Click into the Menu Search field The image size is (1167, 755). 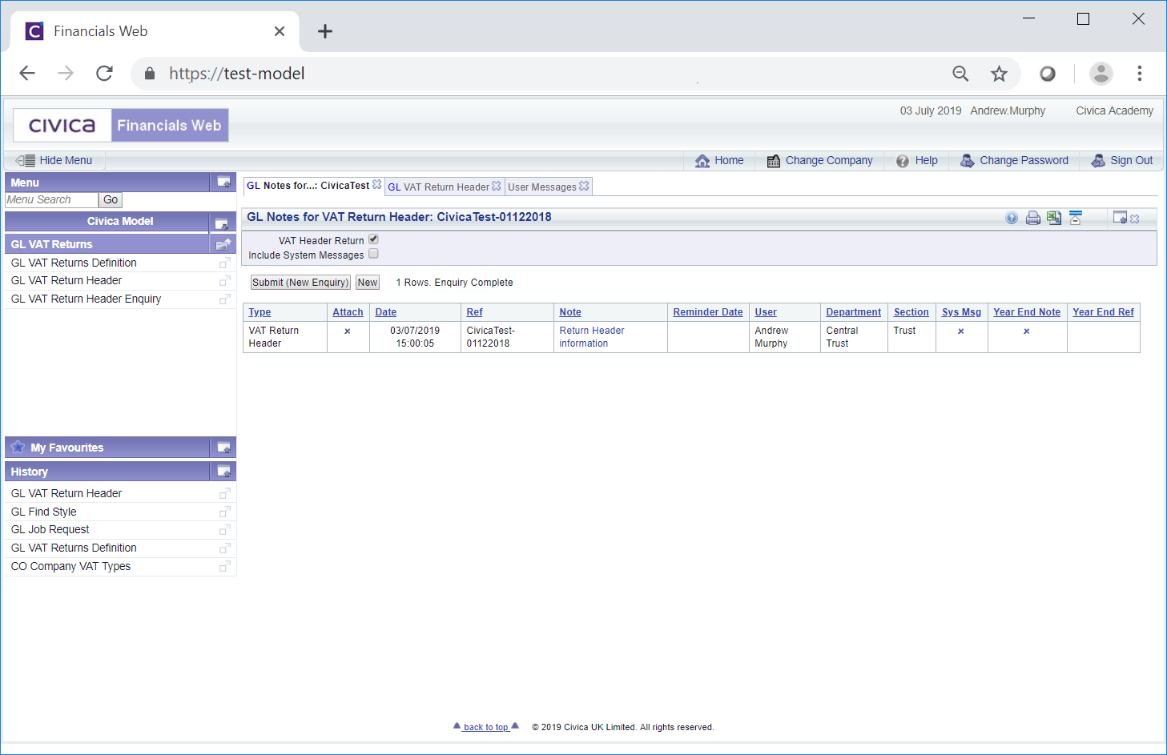pyautogui.click(x=51, y=200)
